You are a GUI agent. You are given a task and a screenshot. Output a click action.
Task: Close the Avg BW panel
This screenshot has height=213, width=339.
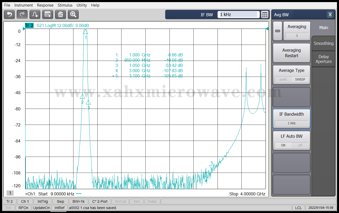click(x=330, y=15)
